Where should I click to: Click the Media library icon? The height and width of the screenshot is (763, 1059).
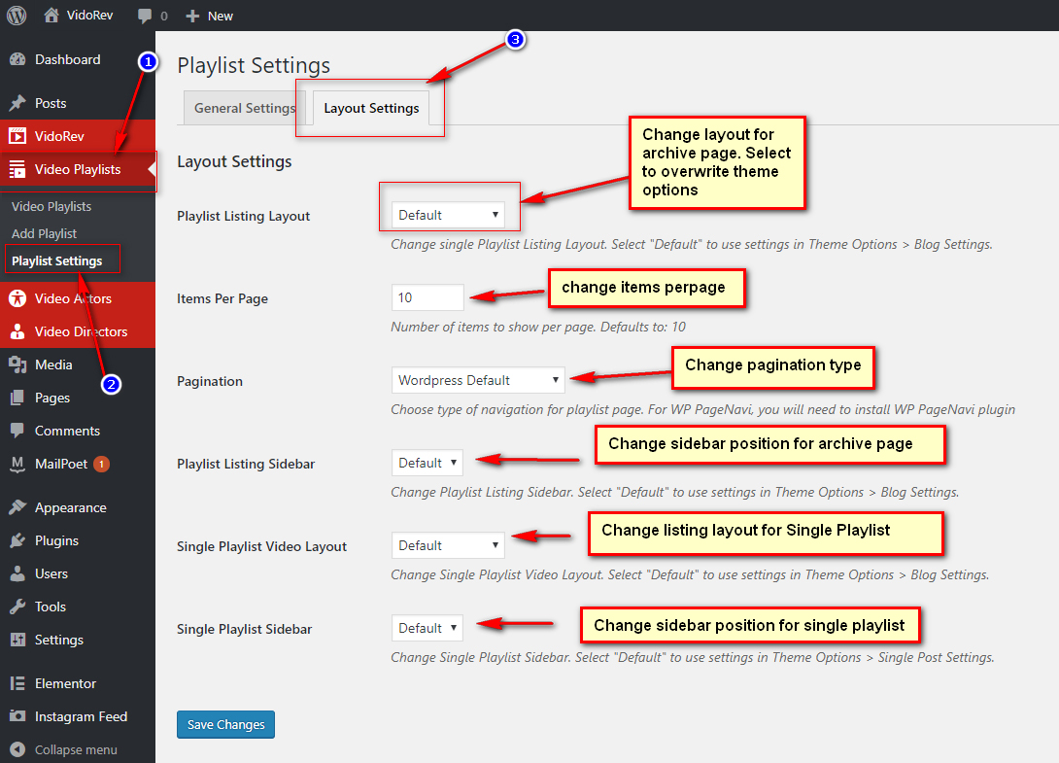(17, 364)
